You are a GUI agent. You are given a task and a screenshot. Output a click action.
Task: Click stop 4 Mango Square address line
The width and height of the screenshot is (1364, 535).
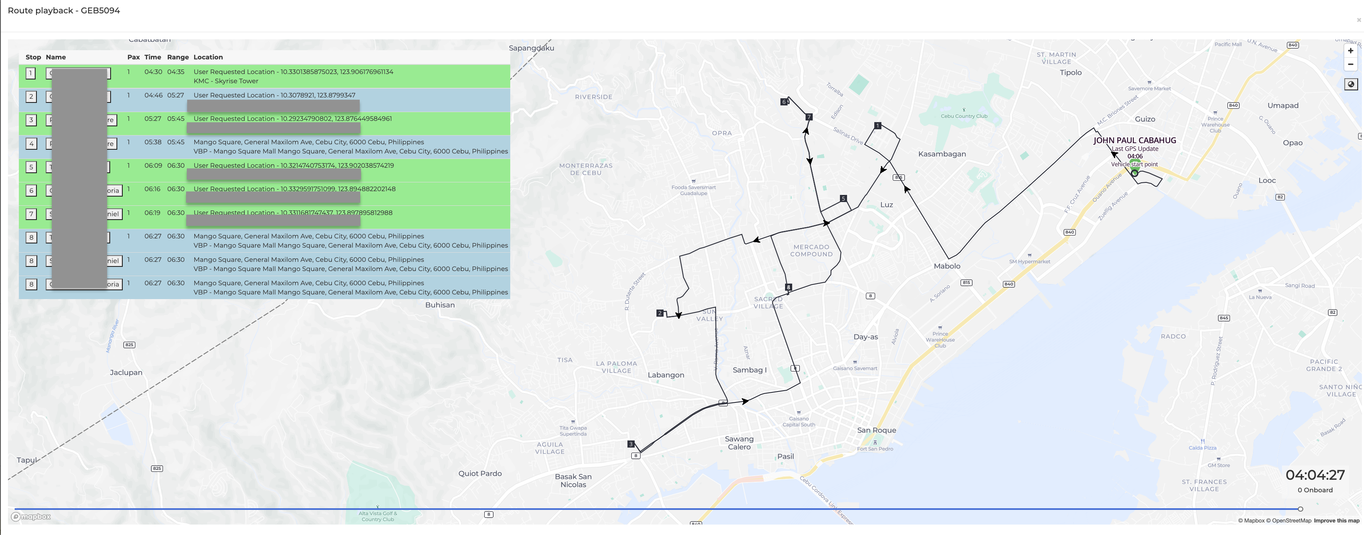(309, 142)
